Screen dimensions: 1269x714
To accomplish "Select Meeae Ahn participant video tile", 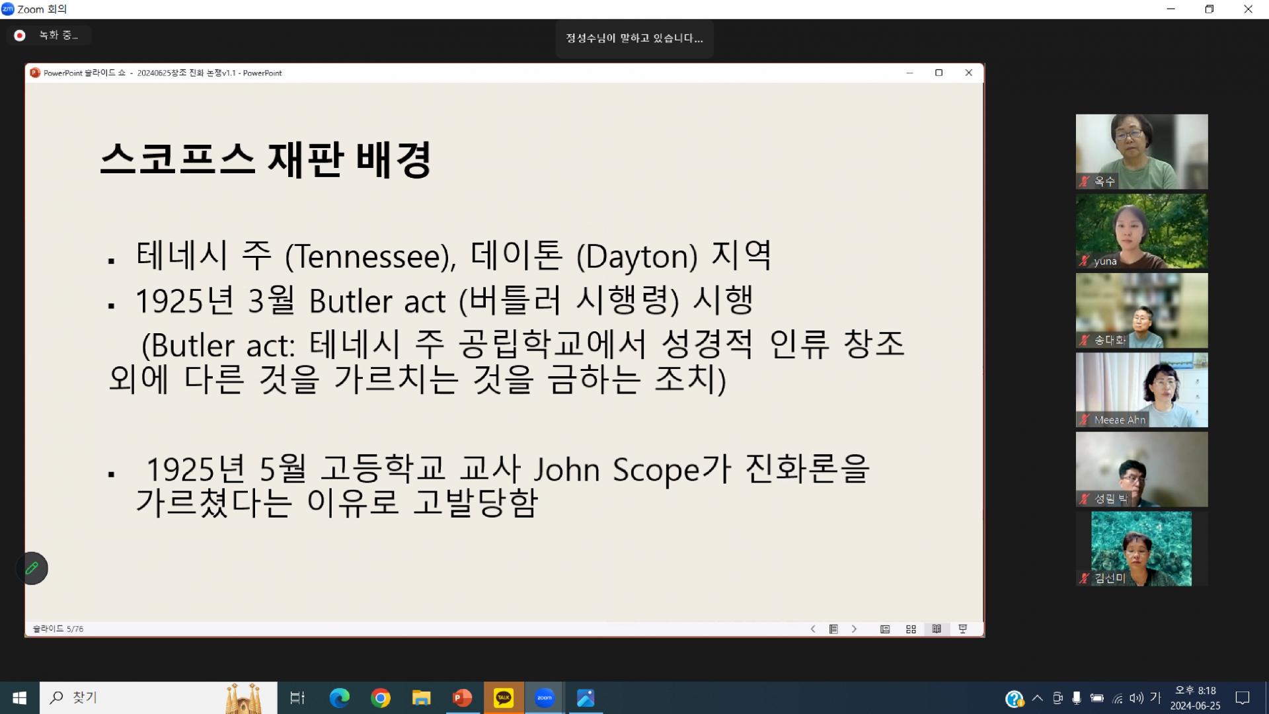I will (1141, 389).
